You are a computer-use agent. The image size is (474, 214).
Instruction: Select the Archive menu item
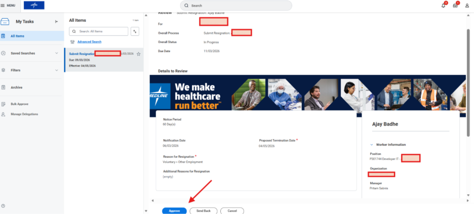pyautogui.click(x=17, y=88)
